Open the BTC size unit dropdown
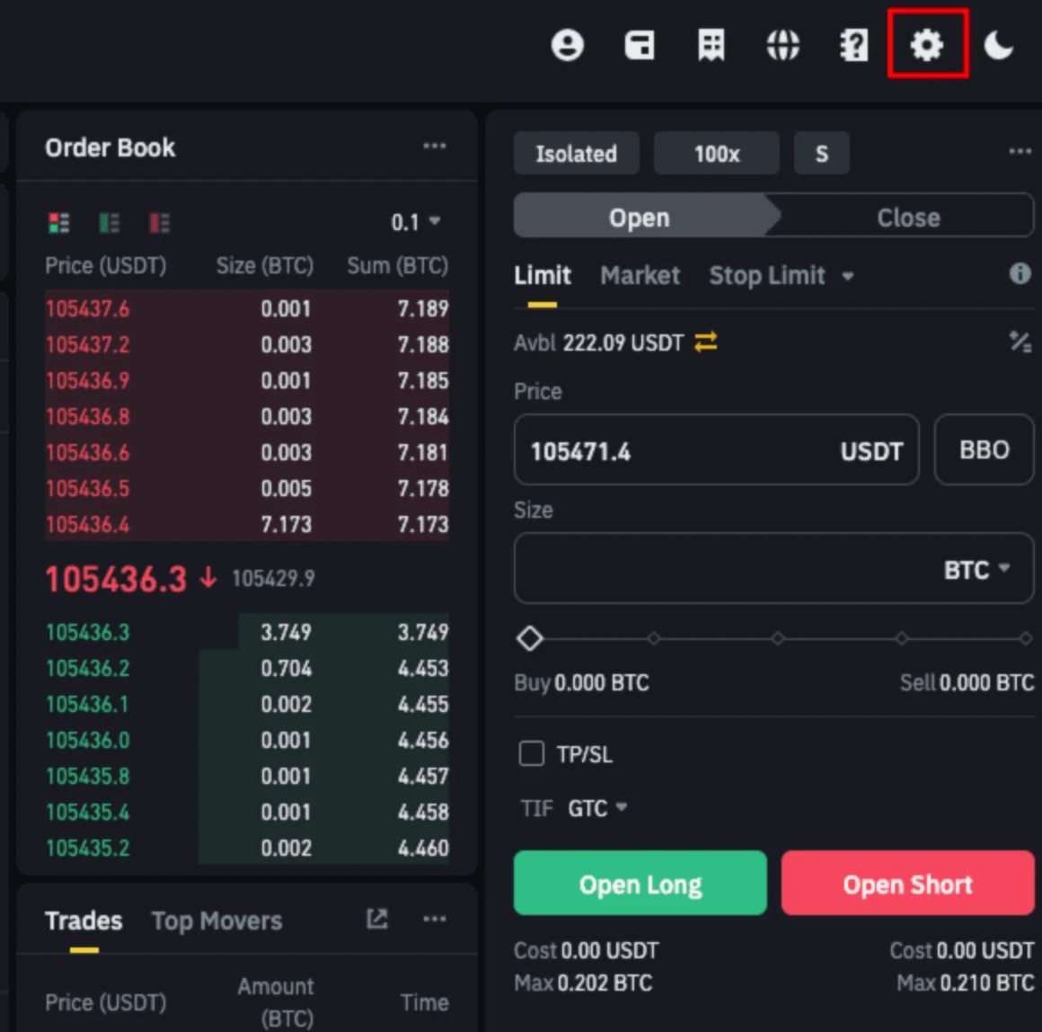1042x1032 pixels. coord(977,570)
